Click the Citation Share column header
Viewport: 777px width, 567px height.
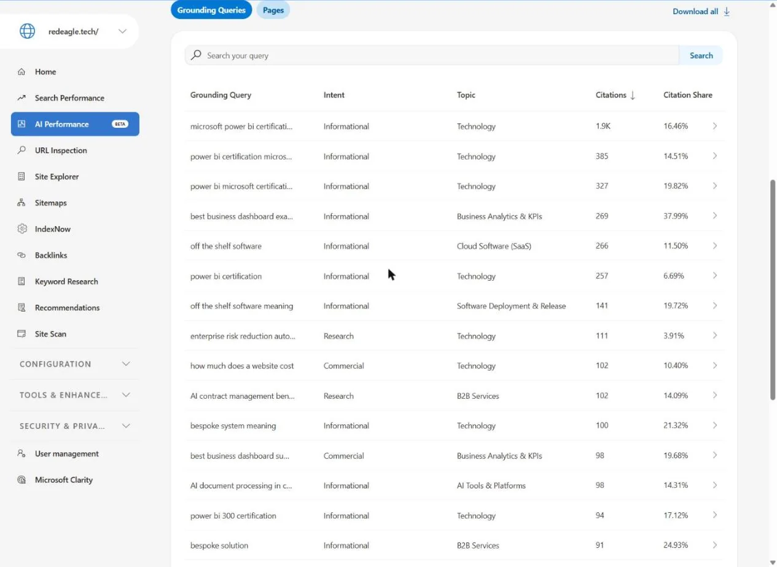pyautogui.click(x=688, y=95)
